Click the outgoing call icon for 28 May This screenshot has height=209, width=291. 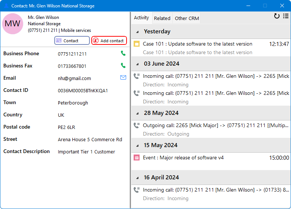pyautogui.click(x=137, y=126)
